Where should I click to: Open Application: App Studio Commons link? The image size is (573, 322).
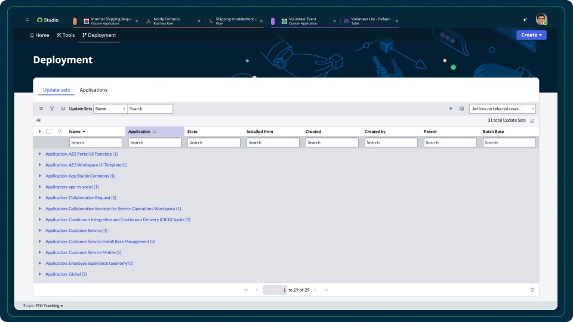point(79,176)
